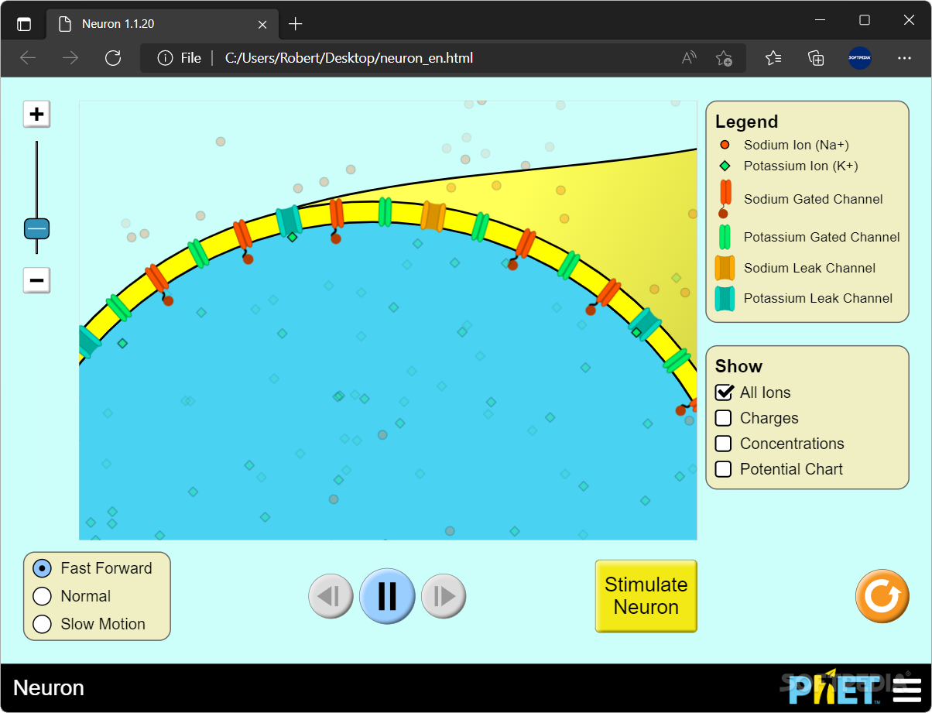Screen dimensions: 932x713
Task: Click the orange sodium leak channel on membrane
Action: [433, 217]
